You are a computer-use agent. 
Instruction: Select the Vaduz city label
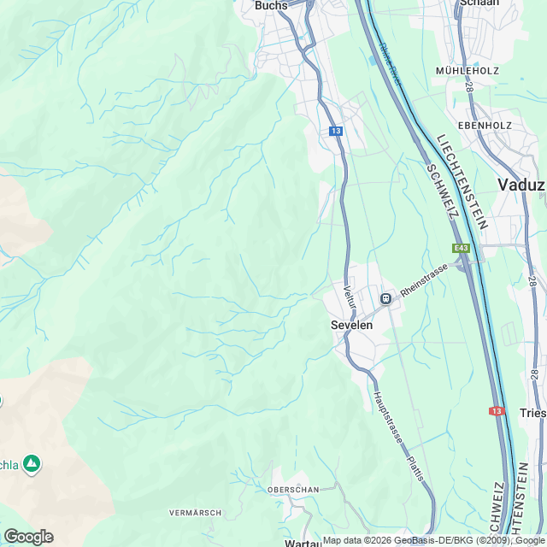pos(521,185)
